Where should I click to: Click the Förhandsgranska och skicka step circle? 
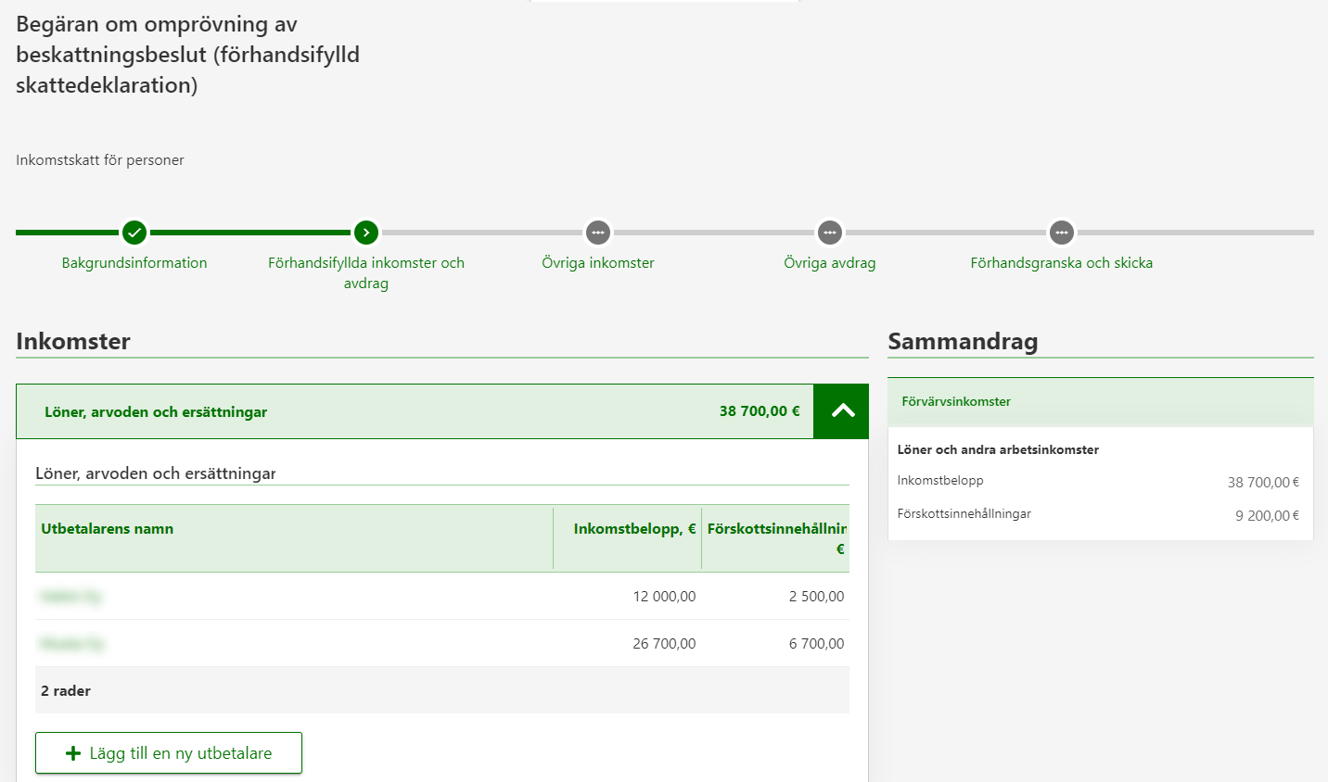[1062, 233]
